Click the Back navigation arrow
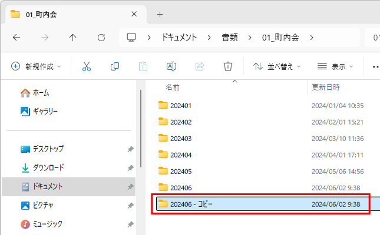380x235 pixels. coord(16,38)
